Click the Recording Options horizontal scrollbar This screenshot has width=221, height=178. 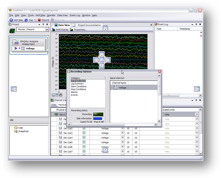coord(98,124)
